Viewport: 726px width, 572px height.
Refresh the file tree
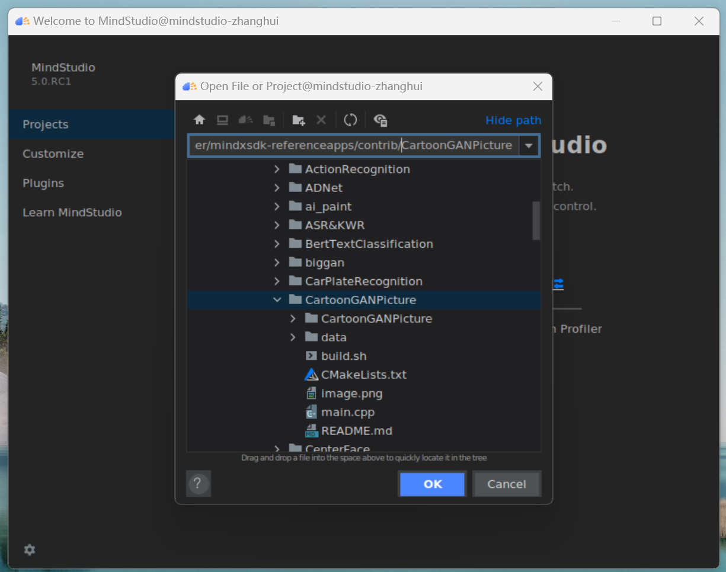(x=350, y=120)
